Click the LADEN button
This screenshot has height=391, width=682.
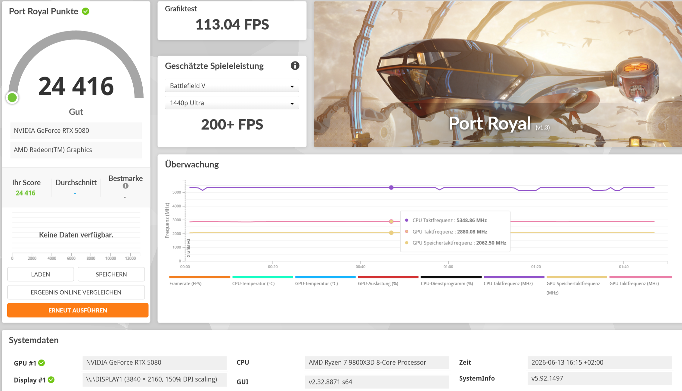pos(41,274)
